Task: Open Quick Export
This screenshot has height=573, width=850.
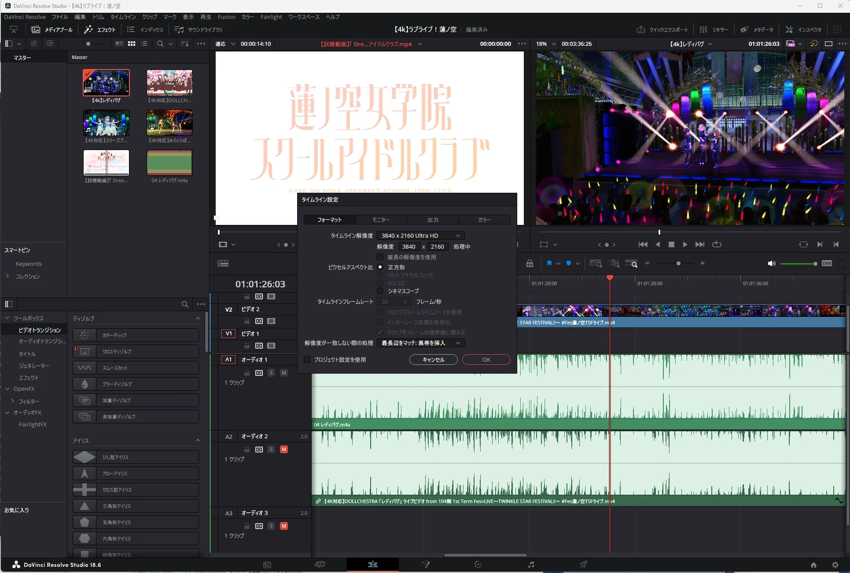Action: tap(662, 29)
